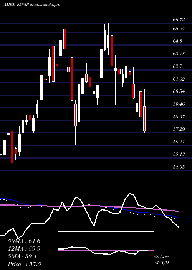Click the 65.94 price axis label

pos(179,29)
